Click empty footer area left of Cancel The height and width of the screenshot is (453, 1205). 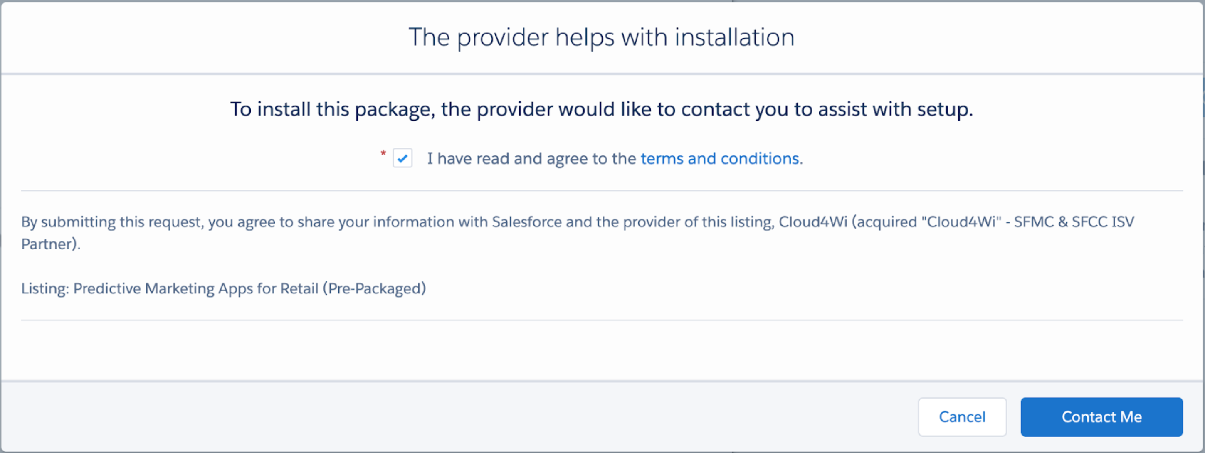click(458, 416)
